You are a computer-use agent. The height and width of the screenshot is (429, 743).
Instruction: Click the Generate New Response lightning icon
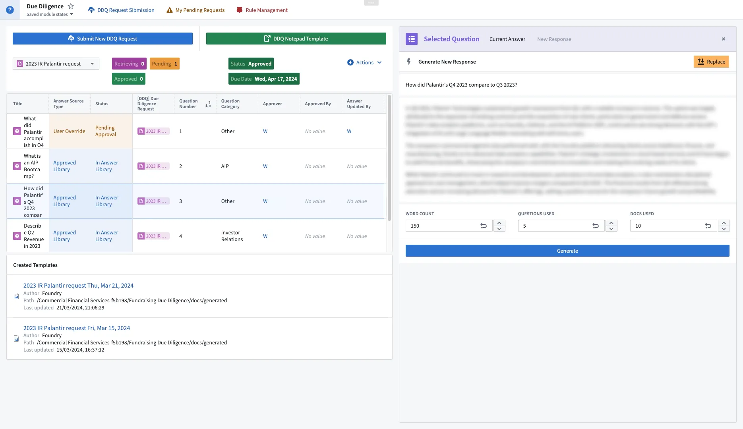(x=409, y=62)
